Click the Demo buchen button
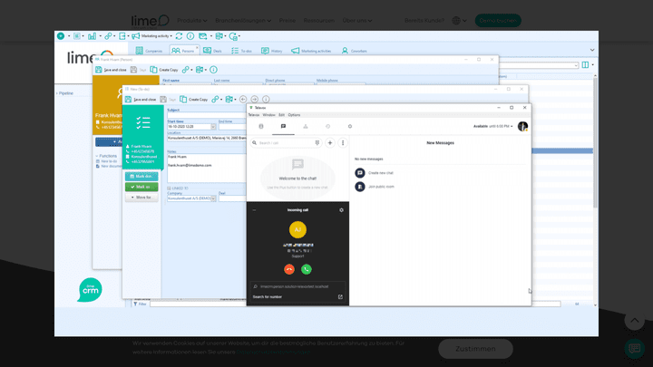This screenshot has height=367, width=653. [498, 20]
